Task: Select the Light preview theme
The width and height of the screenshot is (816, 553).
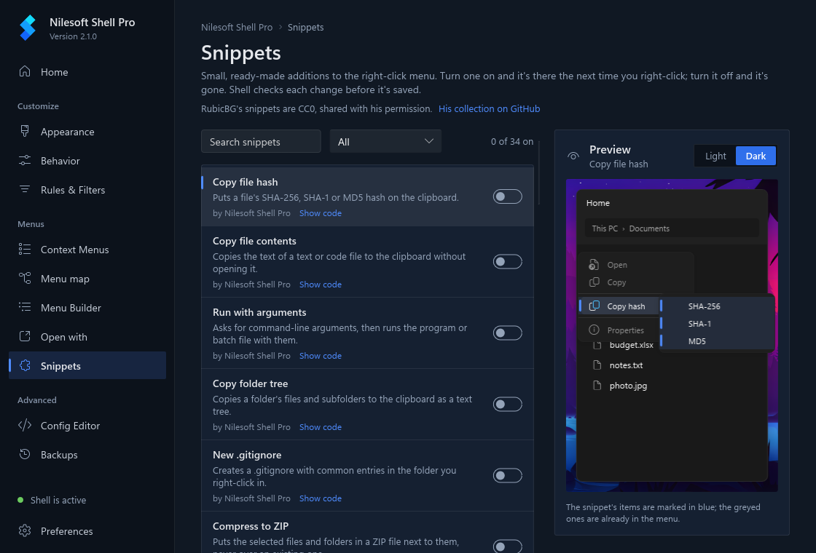Action: tap(715, 156)
